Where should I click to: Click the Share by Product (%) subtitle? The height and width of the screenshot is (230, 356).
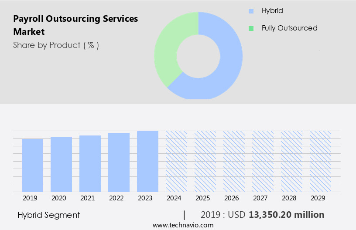point(56,45)
